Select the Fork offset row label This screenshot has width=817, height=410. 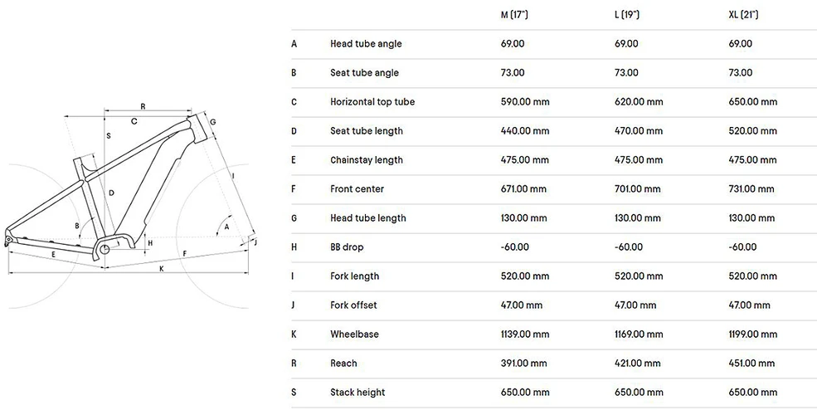pyautogui.click(x=353, y=305)
